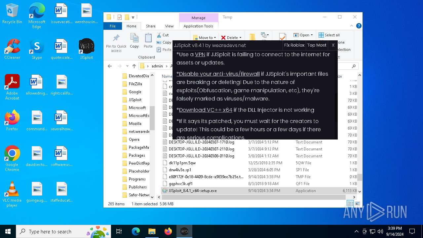Select DESKTOP-JGLLJLD-20240307-1710.log
This screenshot has height=238, width=423.
259,142
